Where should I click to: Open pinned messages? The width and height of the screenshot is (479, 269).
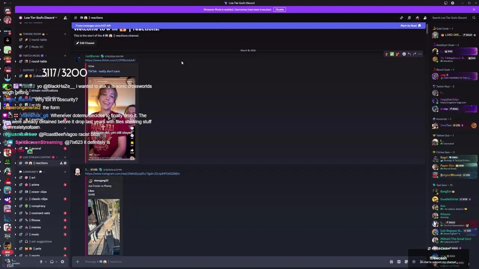(x=417, y=18)
